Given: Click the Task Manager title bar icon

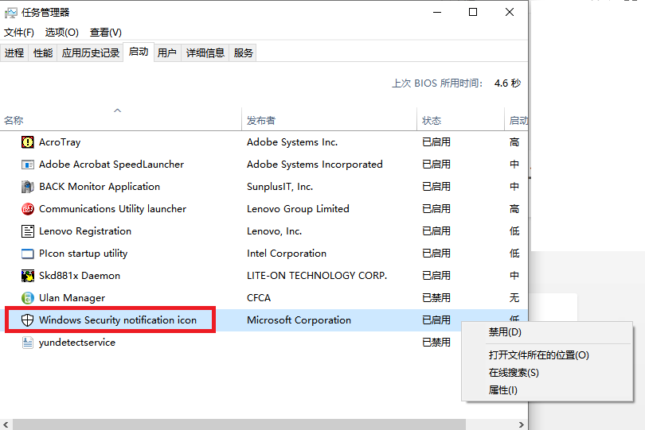Looking at the screenshot, I should 10,13.
